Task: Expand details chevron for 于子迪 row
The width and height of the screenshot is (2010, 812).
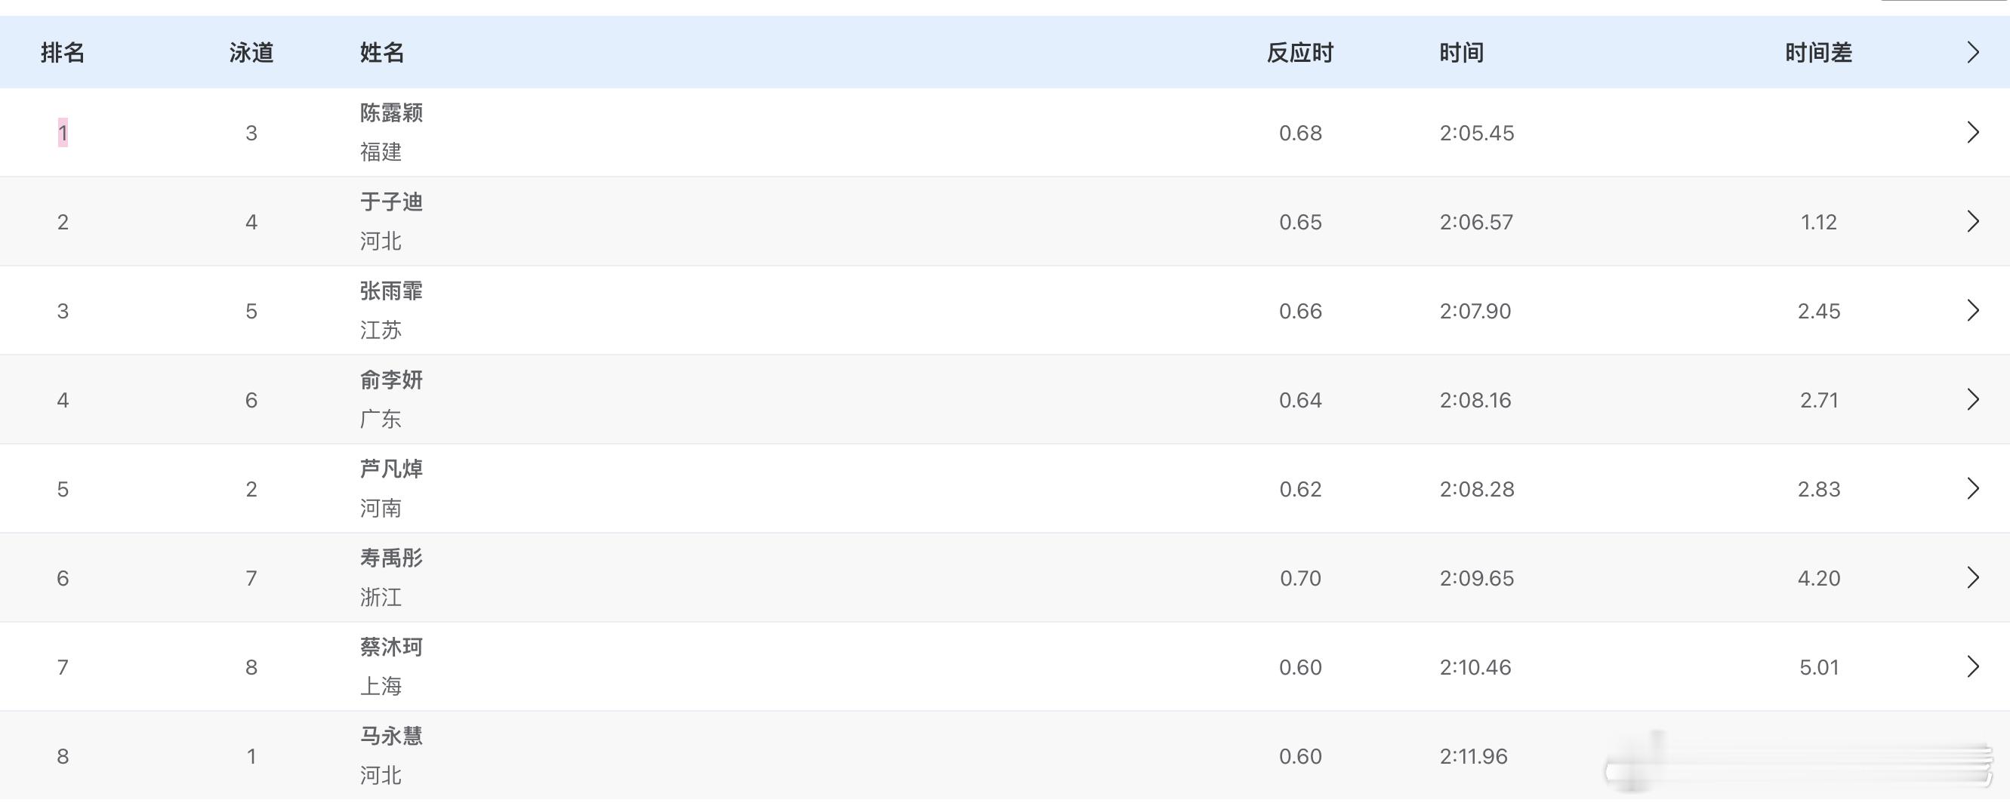Action: point(1972,222)
